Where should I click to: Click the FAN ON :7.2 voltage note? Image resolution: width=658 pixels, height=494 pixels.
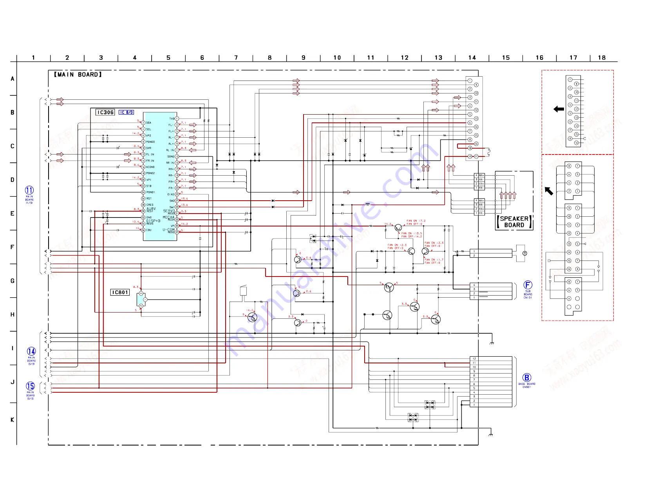coord(416,221)
